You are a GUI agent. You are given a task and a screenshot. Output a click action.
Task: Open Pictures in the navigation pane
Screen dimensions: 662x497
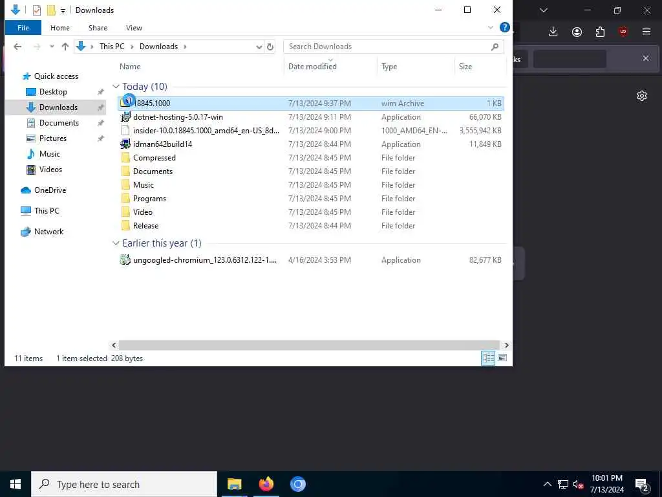53,138
